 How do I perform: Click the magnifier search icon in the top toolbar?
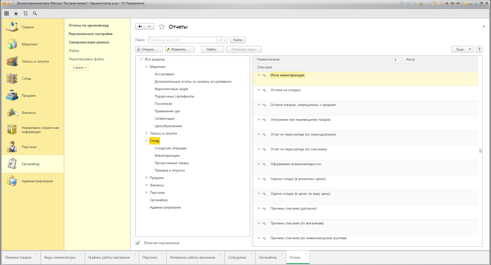point(35,14)
